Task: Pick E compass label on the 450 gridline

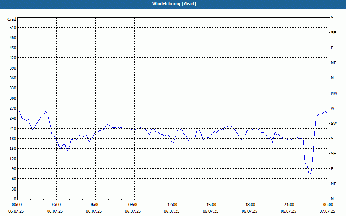Action: 332,48
